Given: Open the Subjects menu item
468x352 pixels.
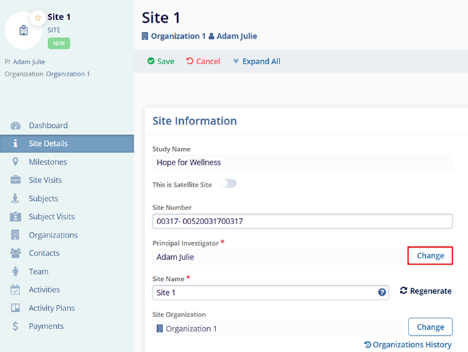Looking at the screenshot, I should click(43, 199).
